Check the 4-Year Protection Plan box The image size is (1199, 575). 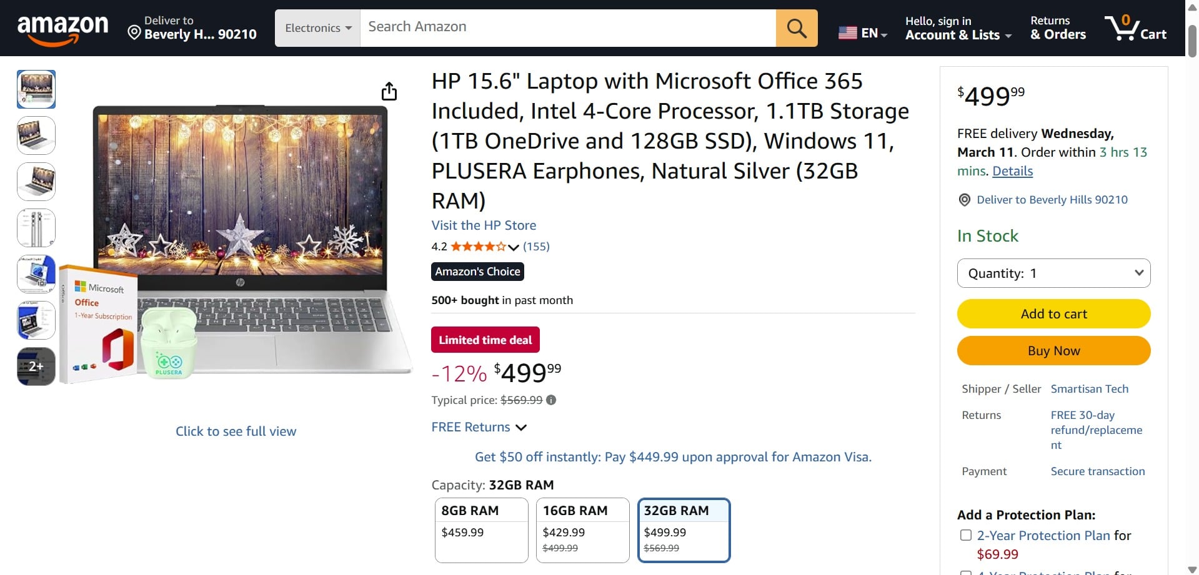click(x=965, y=571)
